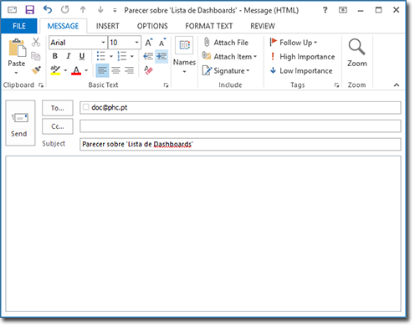Increase indent of paragraph

[x=161, y=56]
